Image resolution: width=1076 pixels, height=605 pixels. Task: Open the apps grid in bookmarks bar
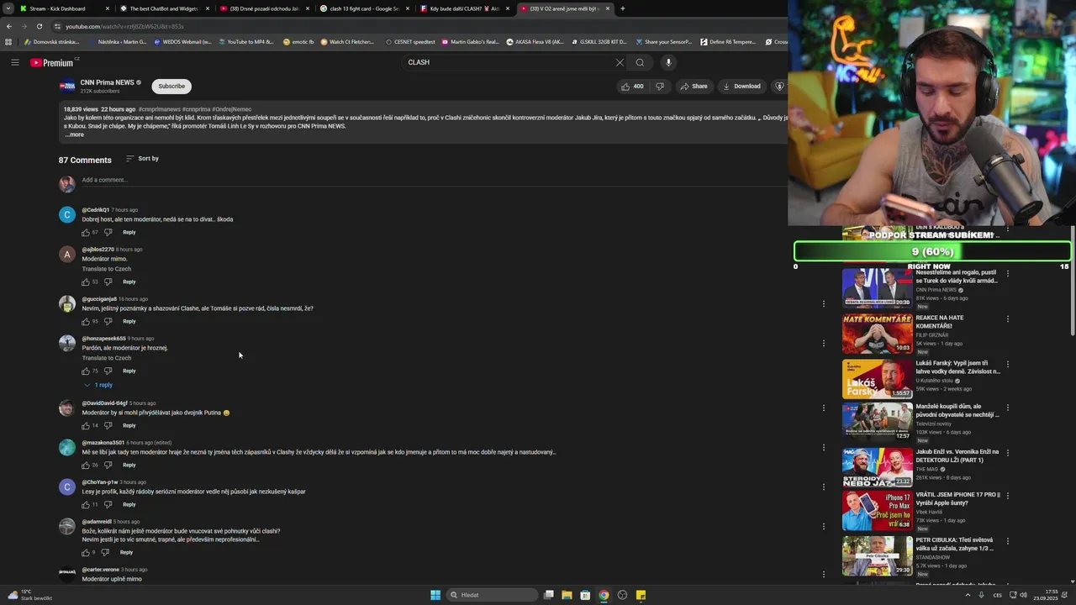point(8,41)
